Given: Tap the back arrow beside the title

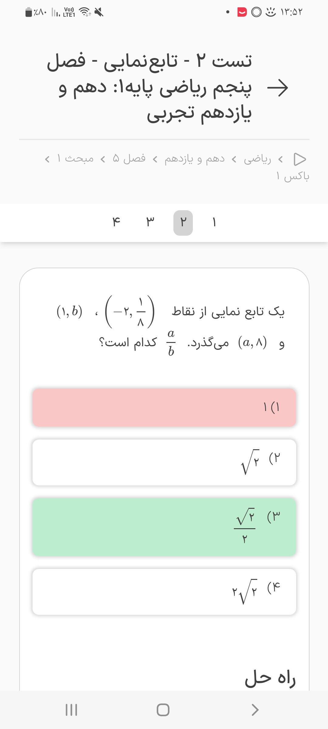Looking at the screenshot, I should point(277,88).
